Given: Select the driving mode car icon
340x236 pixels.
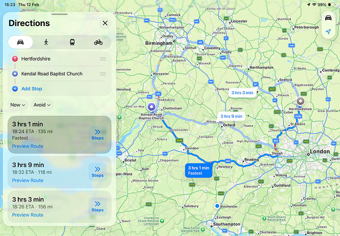Looking at the screenshot, I should coord(20,42).
